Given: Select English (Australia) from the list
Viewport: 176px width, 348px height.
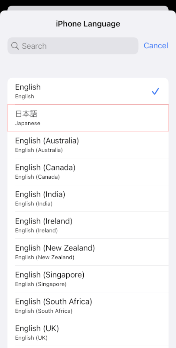Looking at the screenshot, I should tap(88, 145).
